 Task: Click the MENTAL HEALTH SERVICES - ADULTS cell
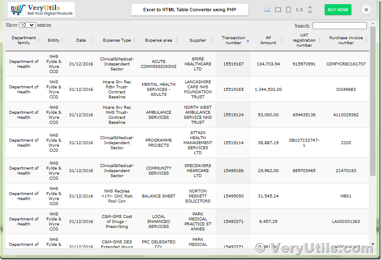(158, 90)
